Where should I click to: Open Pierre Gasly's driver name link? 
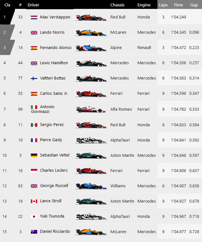pos(51,140)
